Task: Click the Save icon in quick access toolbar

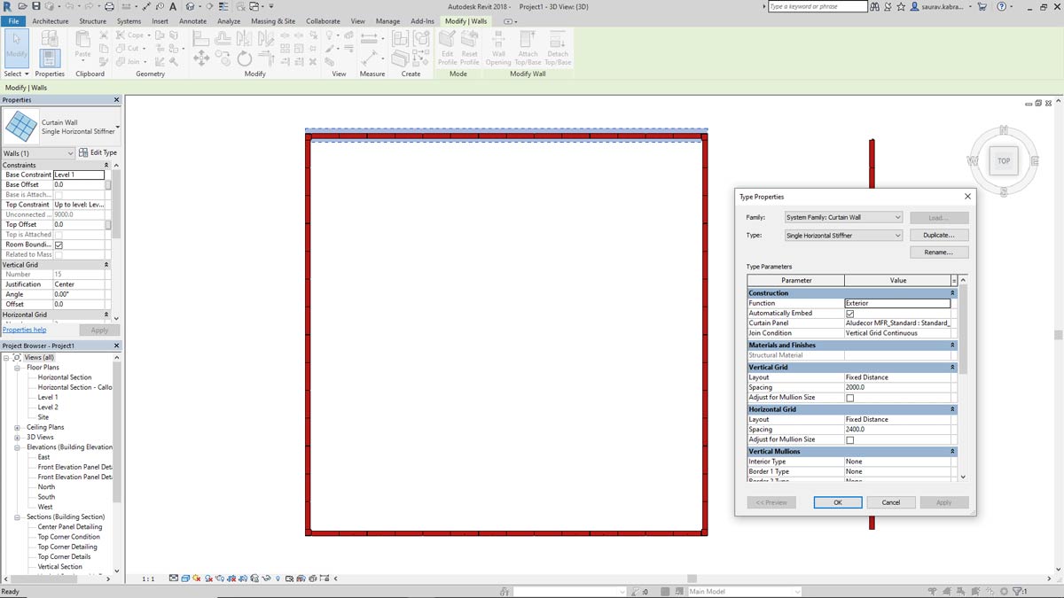Action: (x=35, y=6)
